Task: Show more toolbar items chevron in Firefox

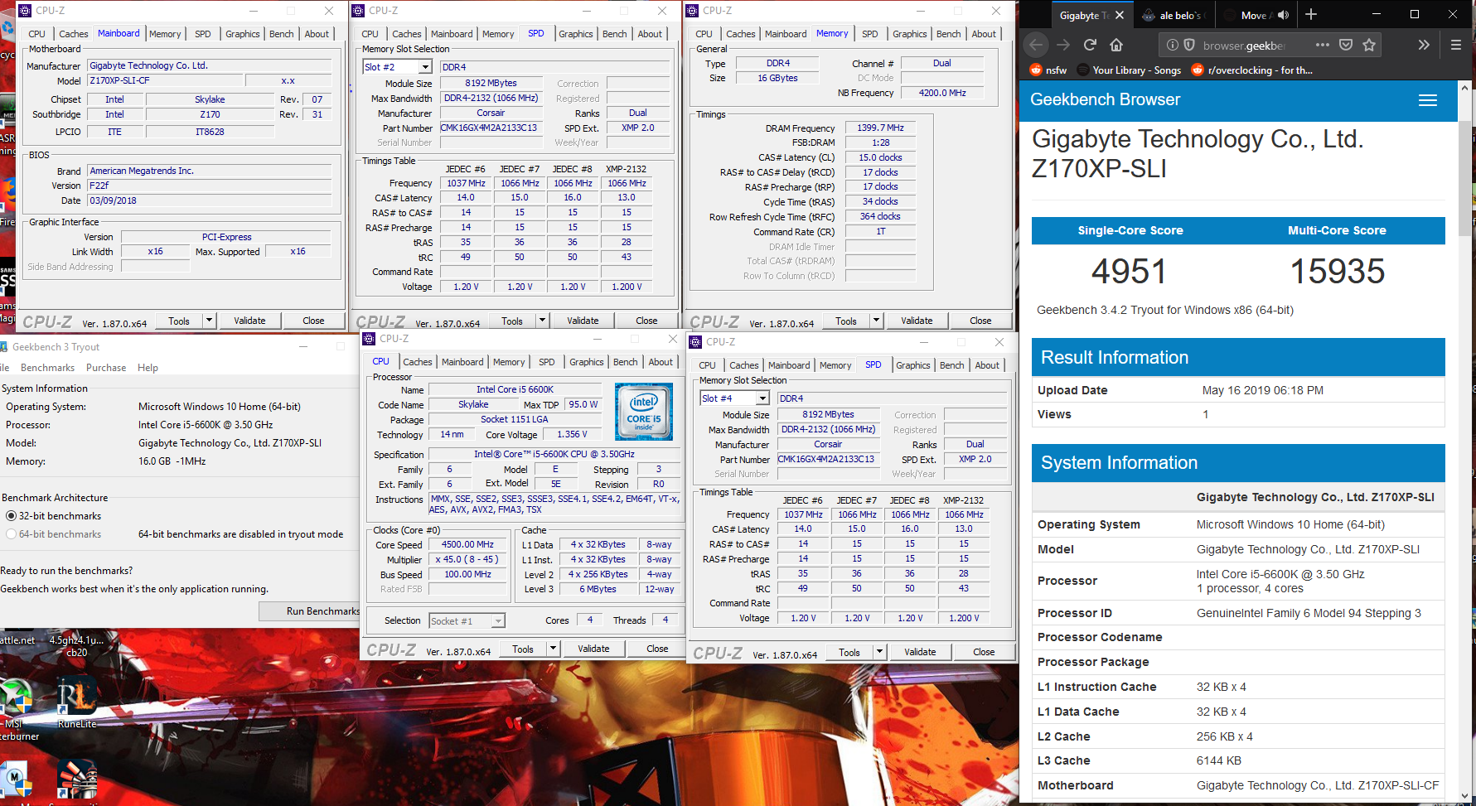Action: pyautogui.click(x=1424, y=45)
